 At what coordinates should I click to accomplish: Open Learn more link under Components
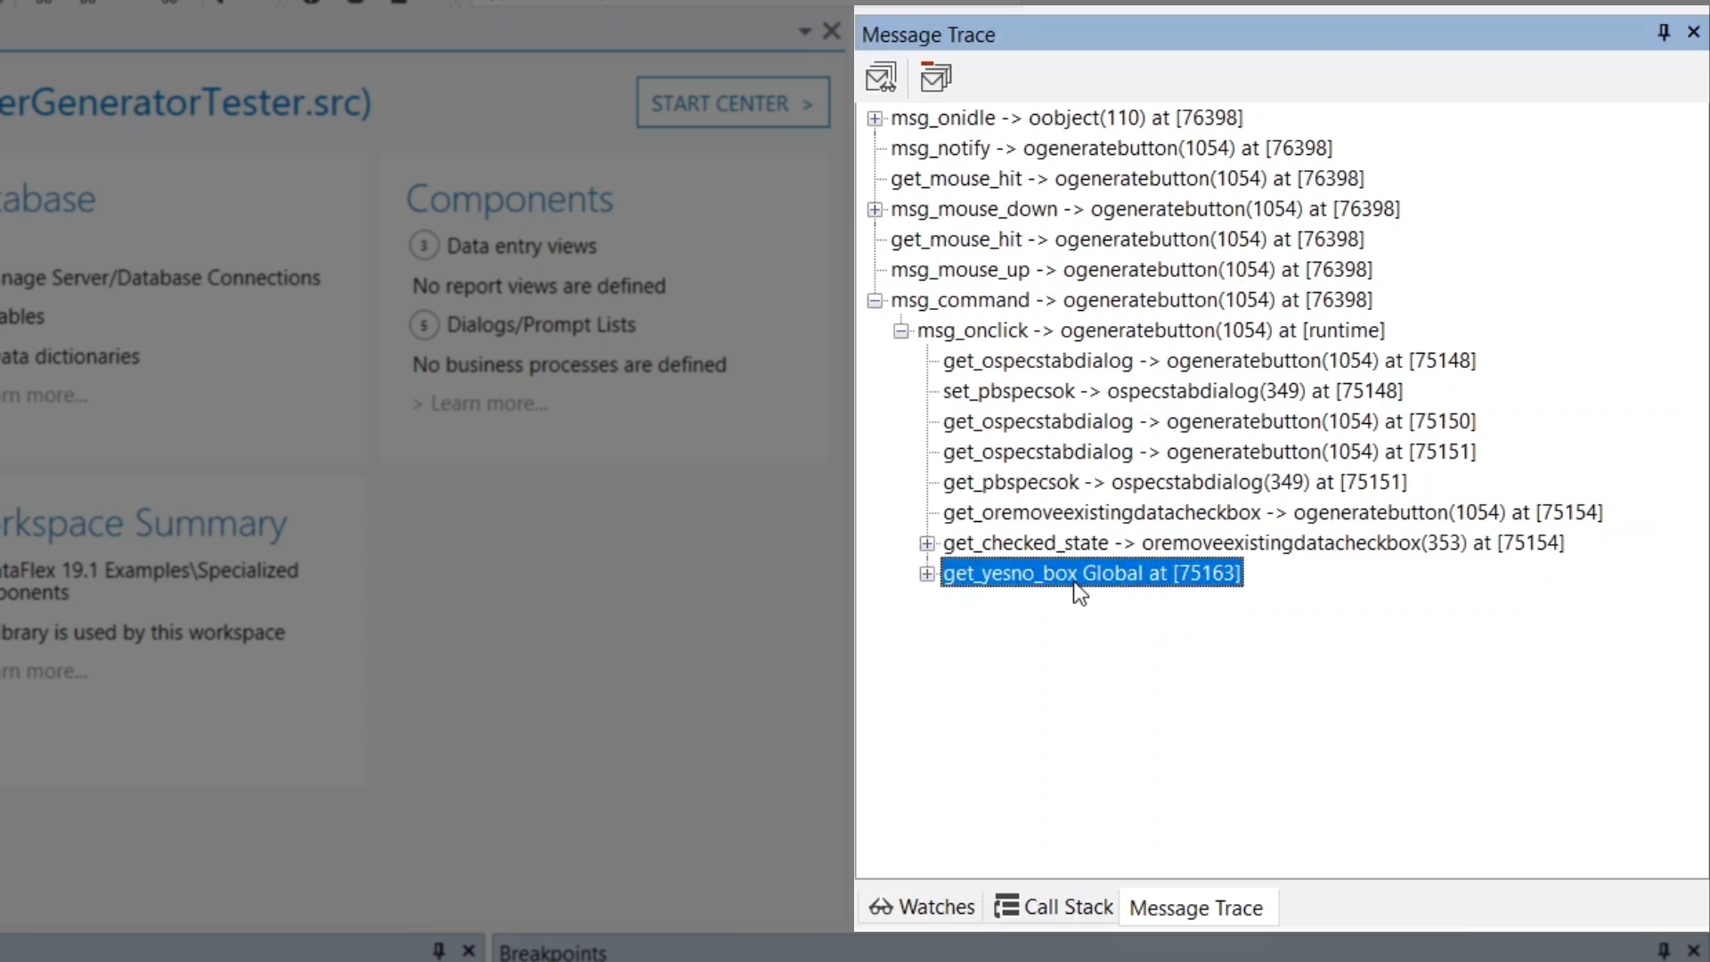[488, 404]
